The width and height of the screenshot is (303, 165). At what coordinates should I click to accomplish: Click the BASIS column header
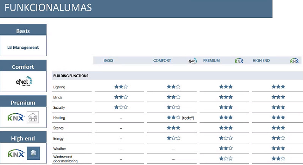[x=109, y=60]
